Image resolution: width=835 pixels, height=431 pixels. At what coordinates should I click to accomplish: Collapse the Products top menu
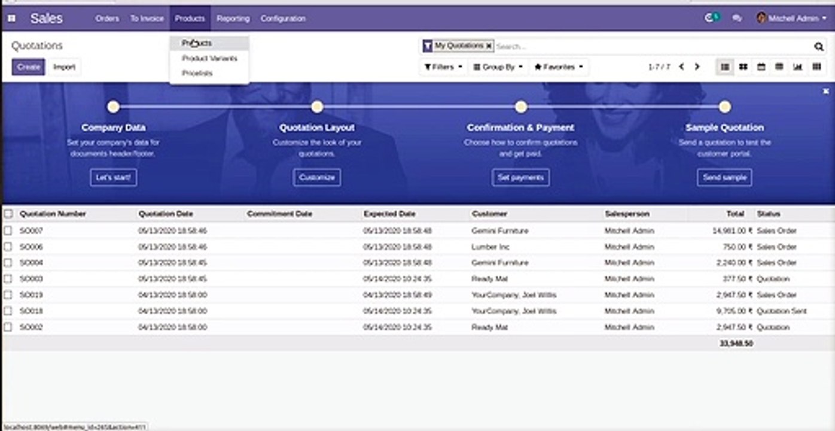190,19
